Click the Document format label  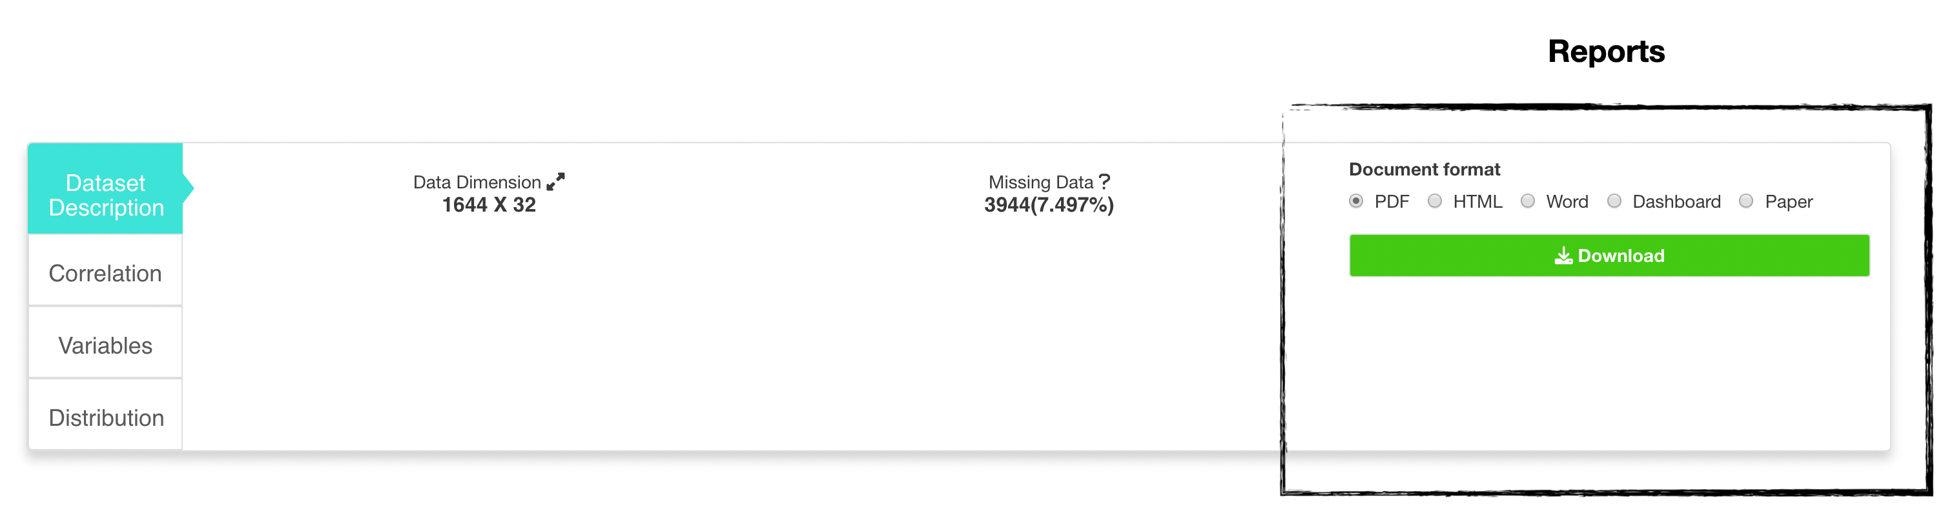click(1424, 169)
